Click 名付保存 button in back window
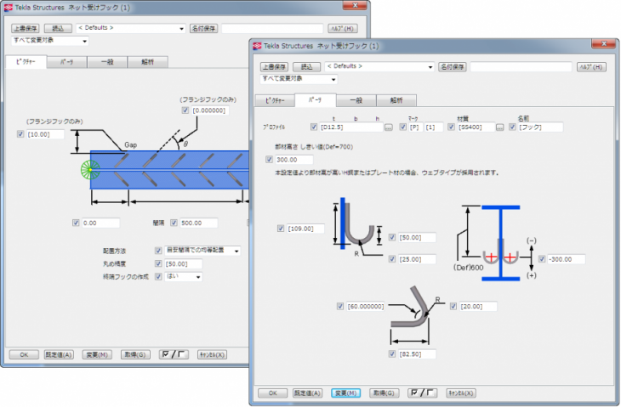 [203, 29]
